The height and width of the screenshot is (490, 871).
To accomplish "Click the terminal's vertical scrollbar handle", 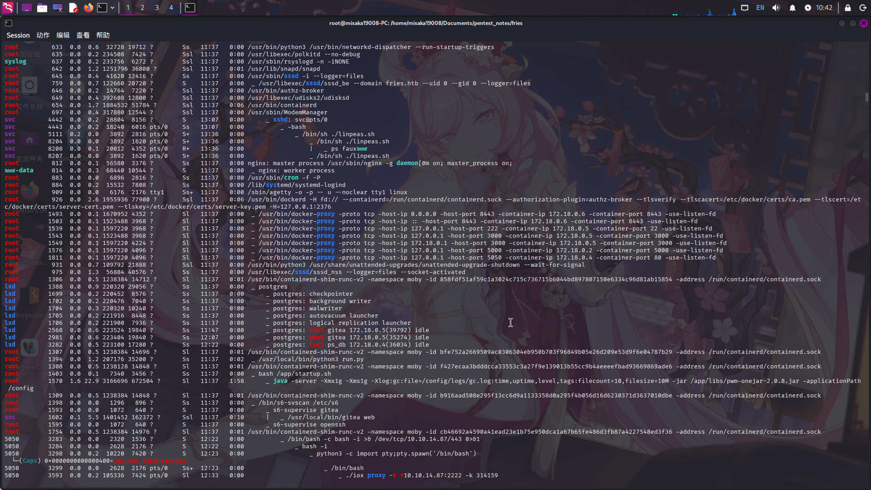I will pos(866,97).
